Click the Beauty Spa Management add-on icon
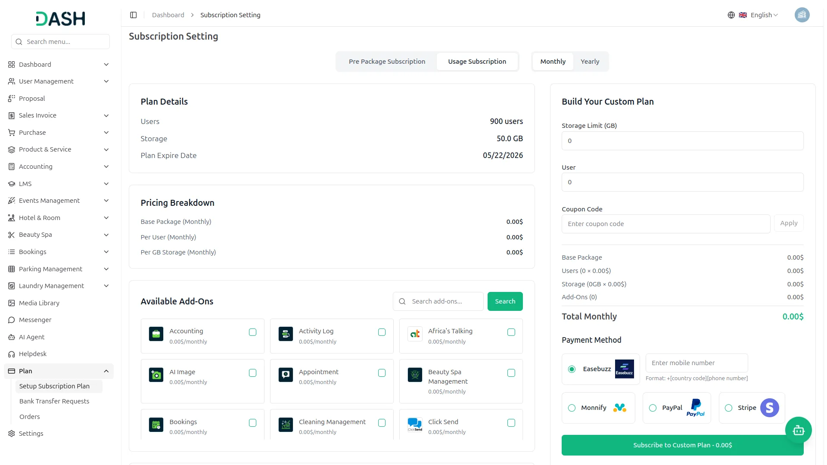827x465 pixels. coord(415,375)
